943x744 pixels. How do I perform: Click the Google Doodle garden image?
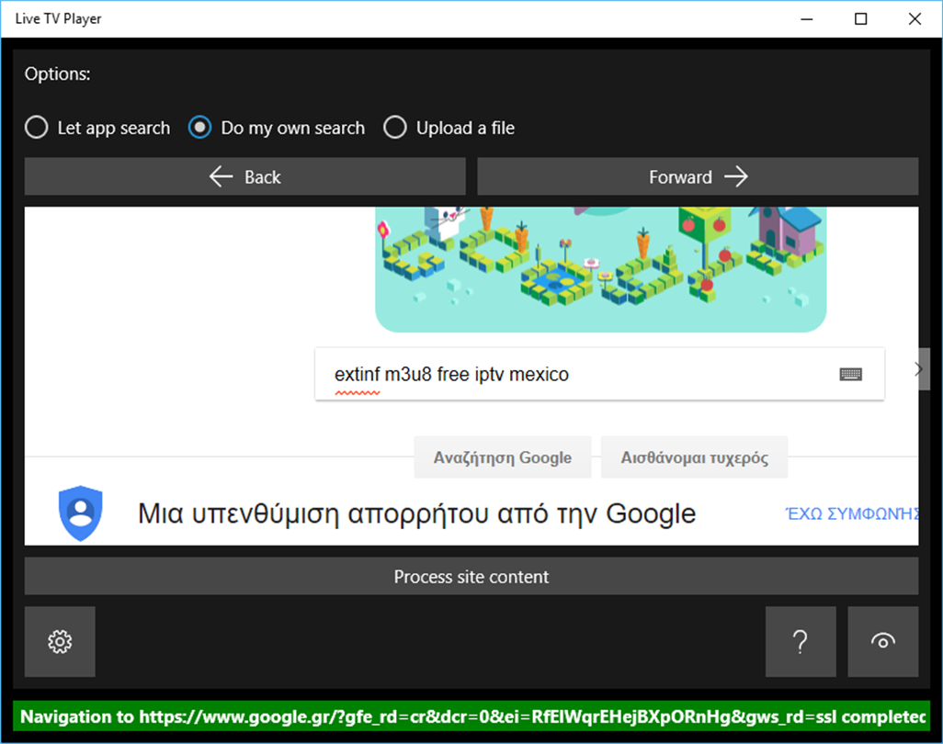601,268
